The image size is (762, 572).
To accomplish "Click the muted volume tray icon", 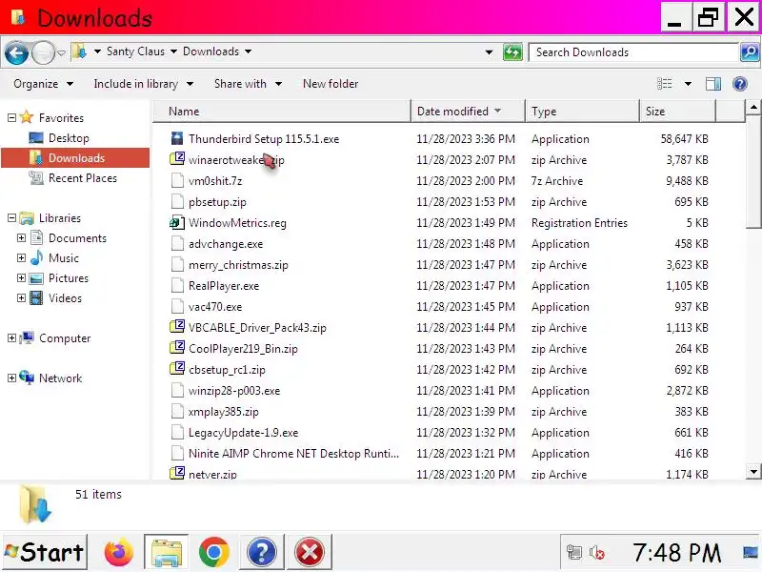I will 597,553.
